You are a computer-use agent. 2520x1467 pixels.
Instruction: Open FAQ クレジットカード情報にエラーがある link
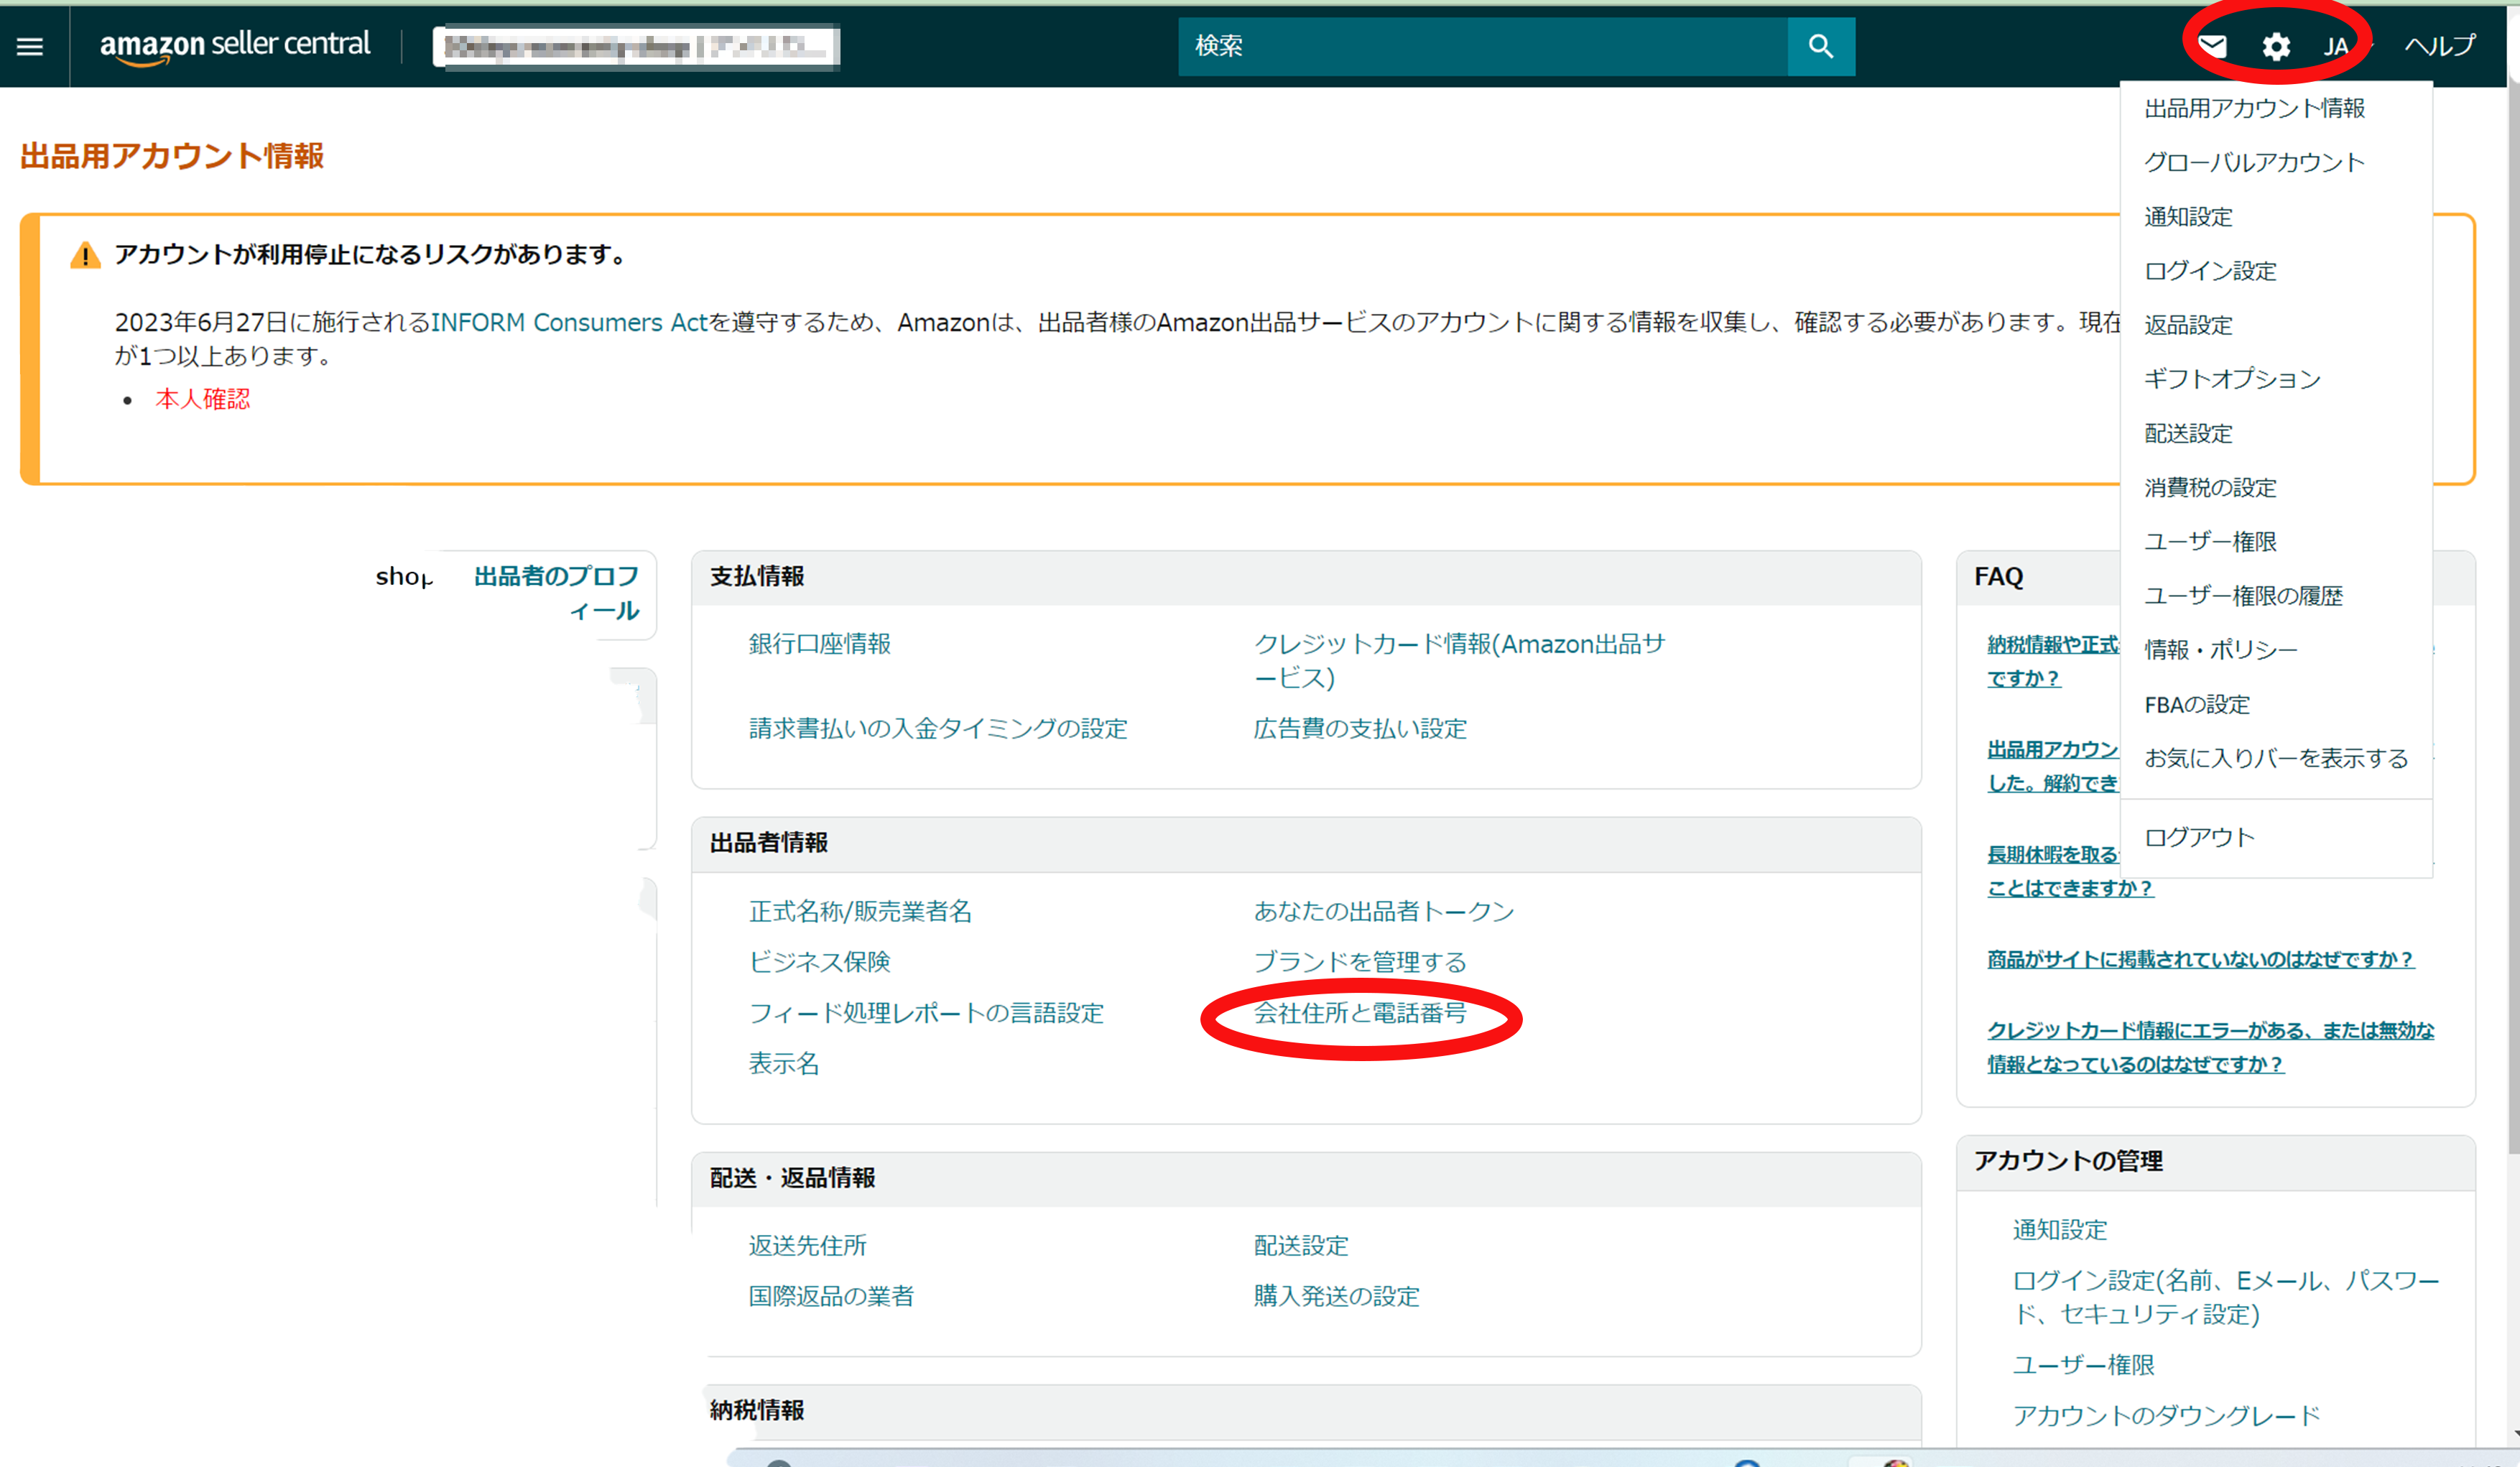point(2210,1047)
